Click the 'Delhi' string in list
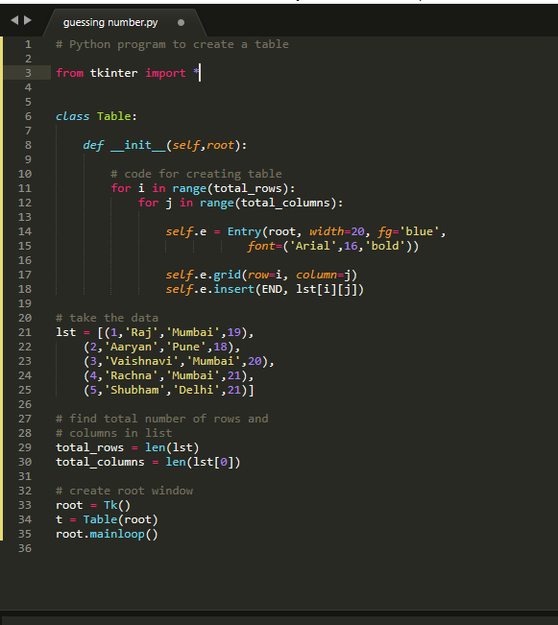 point(196,390)
